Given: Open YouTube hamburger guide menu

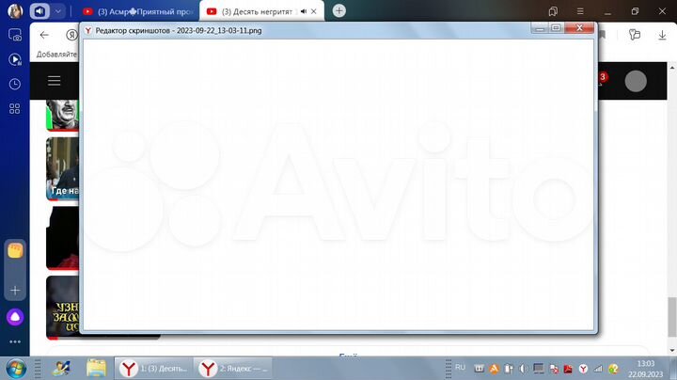Looking at the screenshot, I should point(55,81).
